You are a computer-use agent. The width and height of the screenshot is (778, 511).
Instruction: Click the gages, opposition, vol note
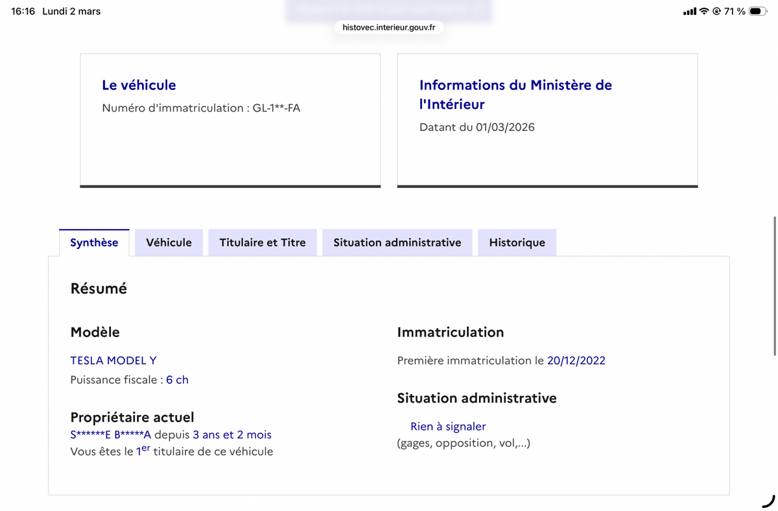(464, 444)
